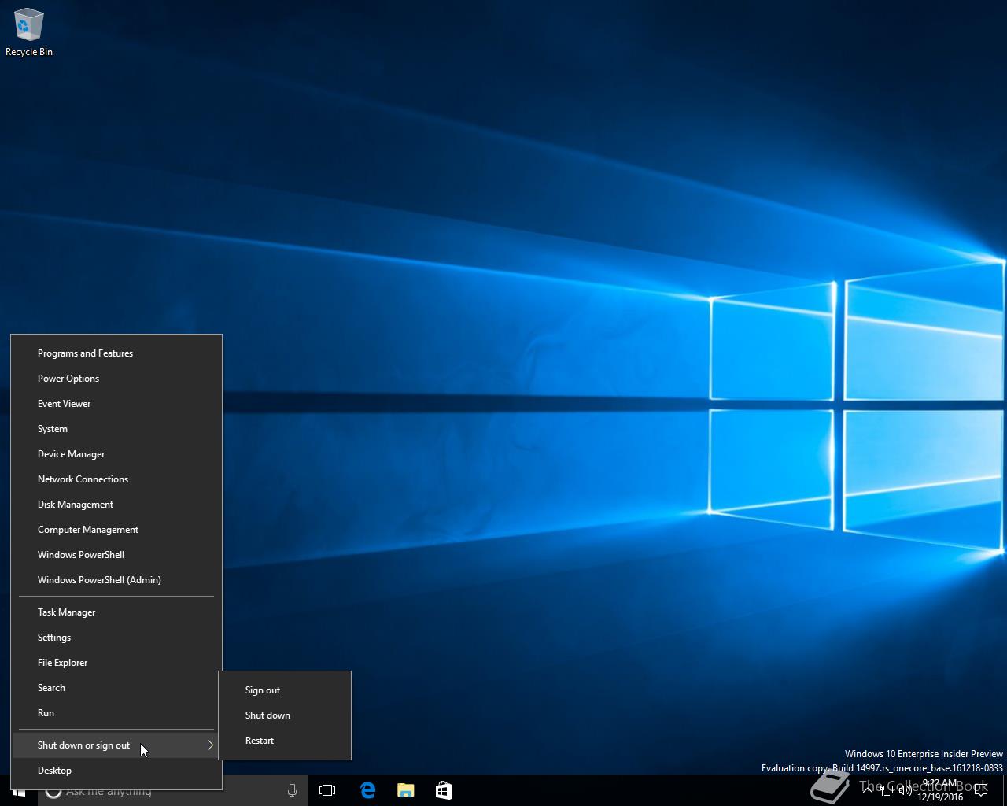Launch Device Manager

click(116, 454)
